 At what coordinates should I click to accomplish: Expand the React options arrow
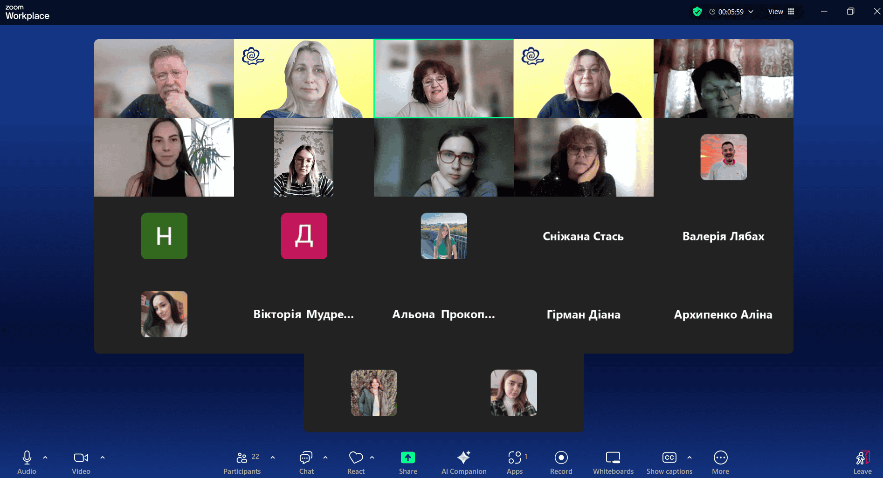click(x=372, y=458)
